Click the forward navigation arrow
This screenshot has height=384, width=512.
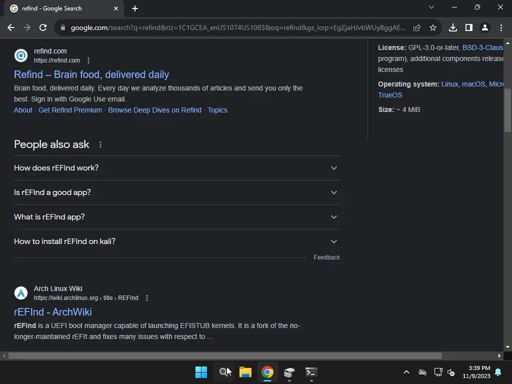point(27,28)
